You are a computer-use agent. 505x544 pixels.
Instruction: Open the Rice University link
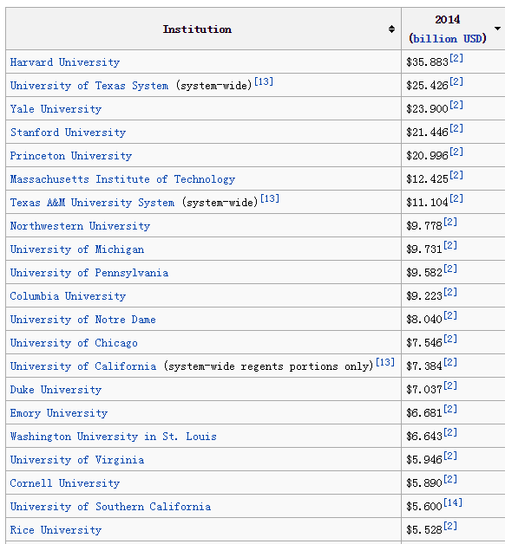[x=56, y=530]
